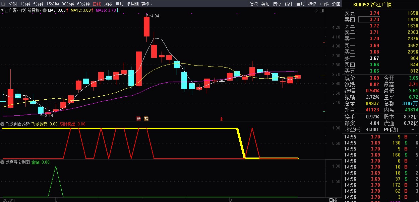419x202 pixels.
Task: Click the 3.26 low price arrow marker
Action: coord(47,116)
